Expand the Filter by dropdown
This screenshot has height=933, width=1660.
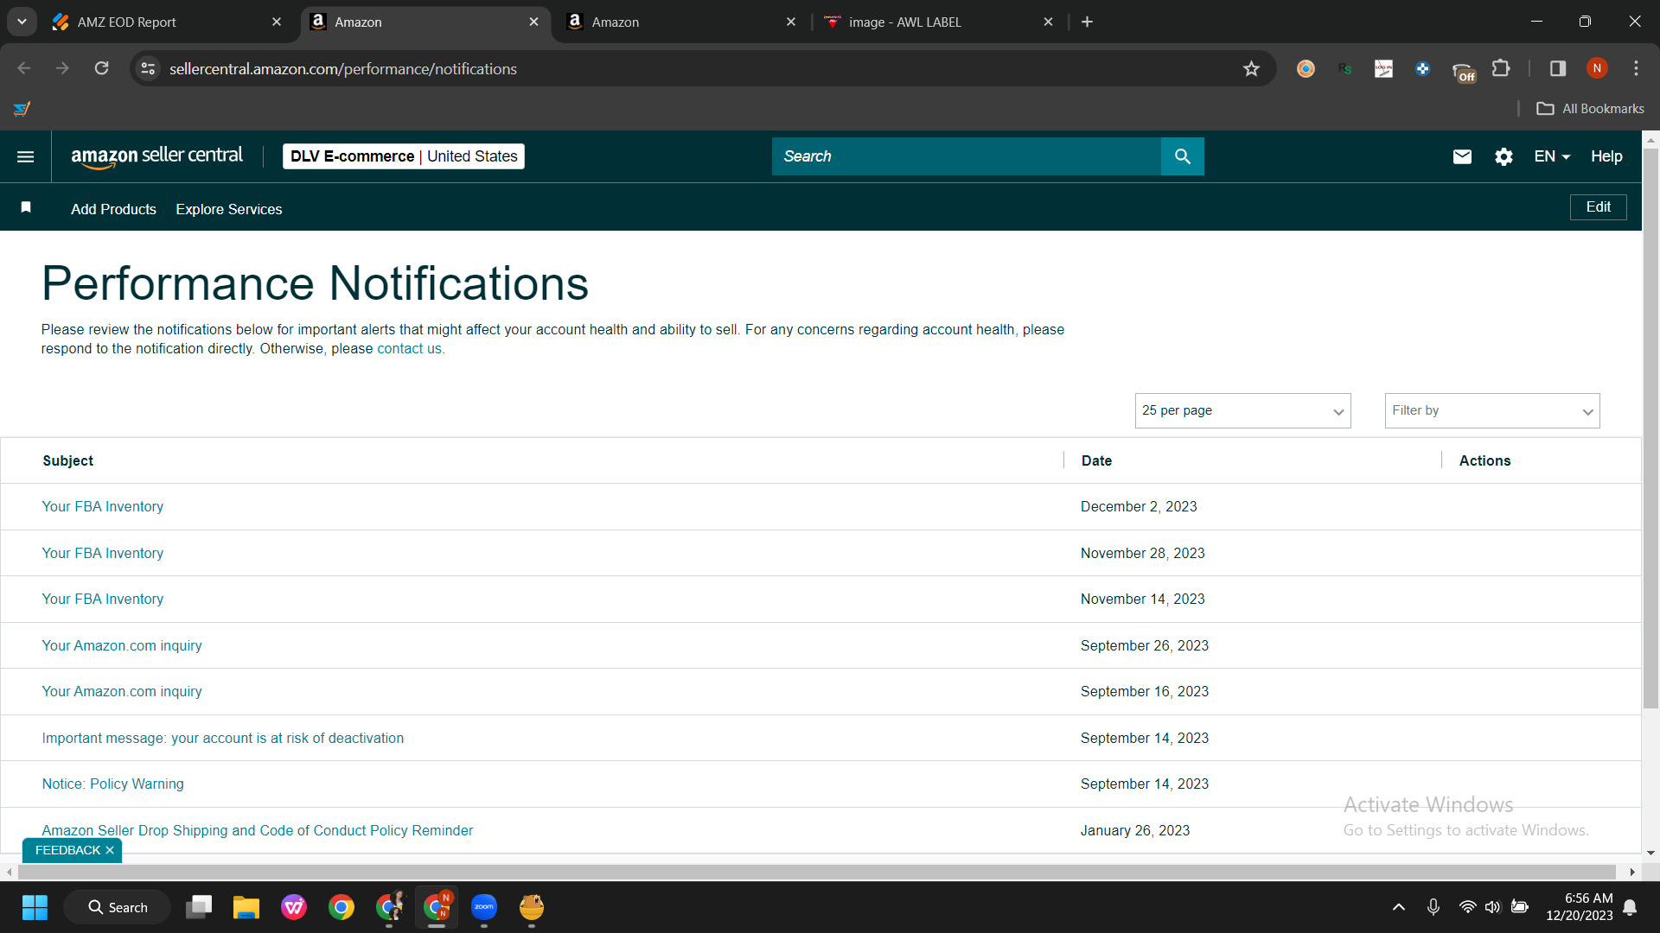1492,410
